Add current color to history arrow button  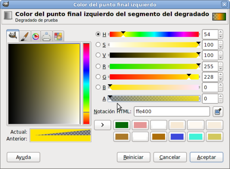(x=103, y=125)
